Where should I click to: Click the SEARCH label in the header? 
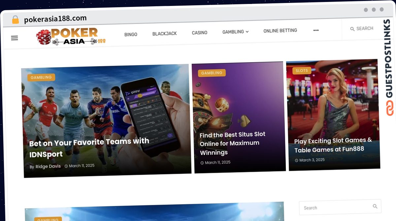coord(365,29)
